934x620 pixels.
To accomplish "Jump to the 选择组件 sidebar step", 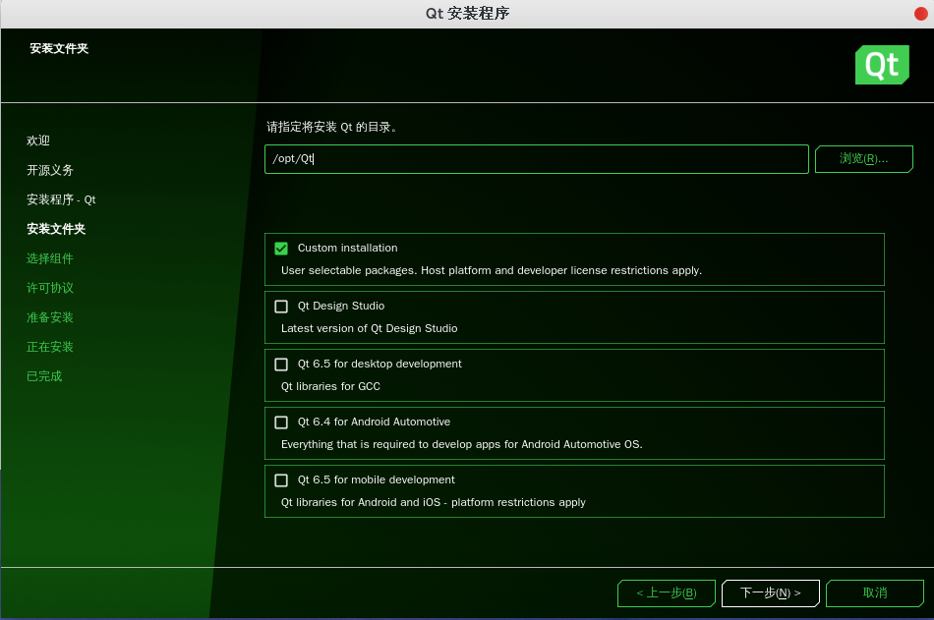I will [50, 258].
